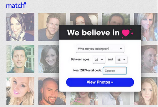Open photo of brunette woman in black top
This screenshot has width=158, height=107.
[49, 59]
